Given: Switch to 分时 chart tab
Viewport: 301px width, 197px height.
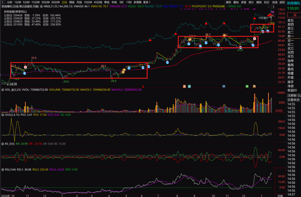Looking at the screenshot, I should point(9,2).
